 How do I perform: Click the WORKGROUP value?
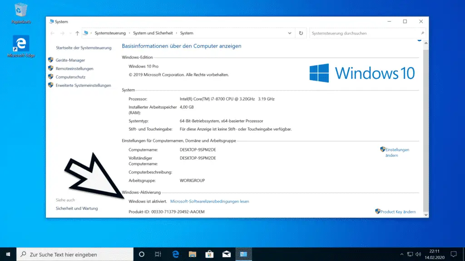[192, 180]
